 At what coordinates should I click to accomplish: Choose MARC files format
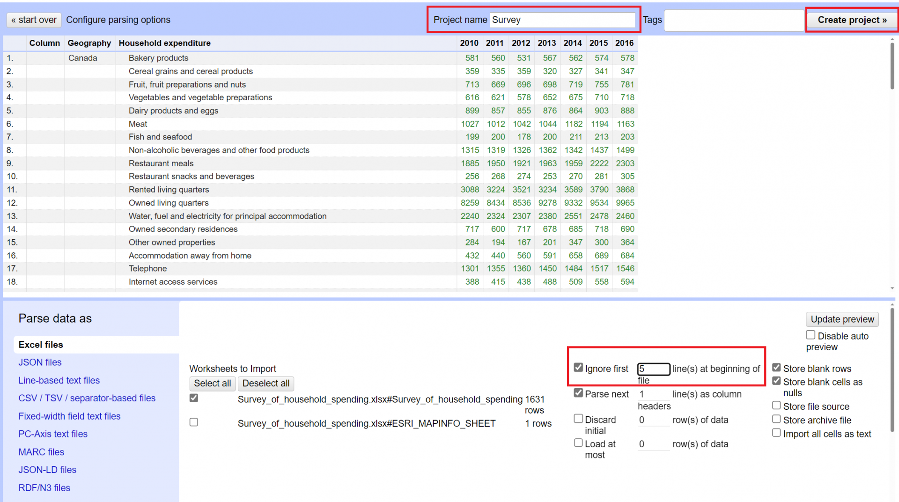(41, 452)
